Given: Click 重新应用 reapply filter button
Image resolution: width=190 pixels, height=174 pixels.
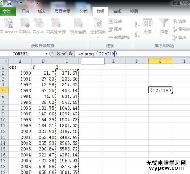Looking at the screenshot, I should (181, 29).
